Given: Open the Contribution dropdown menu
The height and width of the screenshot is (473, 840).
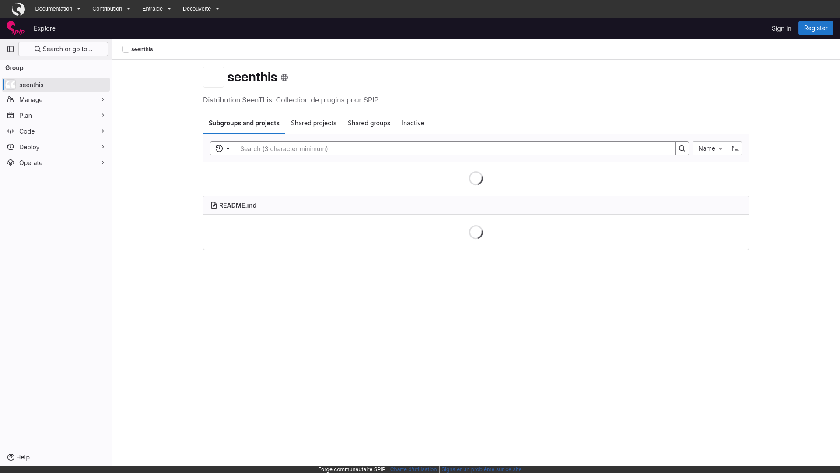Looking at the screenshot, I should click(111, 9).
